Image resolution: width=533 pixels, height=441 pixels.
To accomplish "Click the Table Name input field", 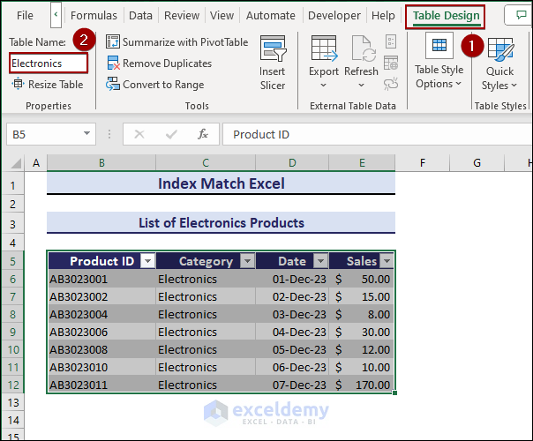I will click(x=49, y=64).
